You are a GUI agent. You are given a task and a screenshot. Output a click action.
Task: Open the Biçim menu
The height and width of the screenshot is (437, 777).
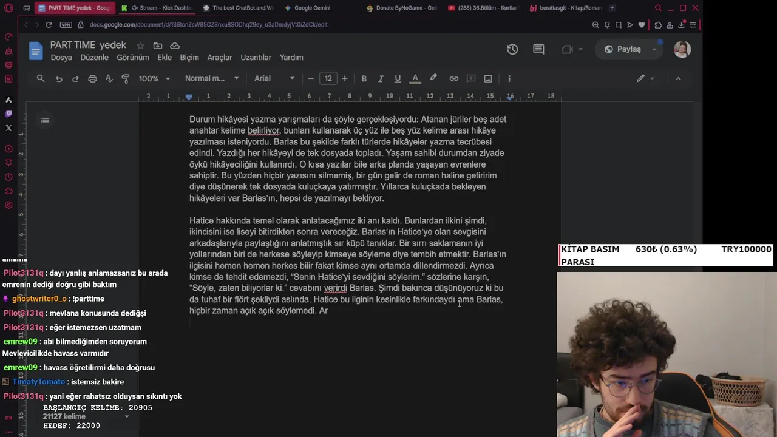point(189,58)
